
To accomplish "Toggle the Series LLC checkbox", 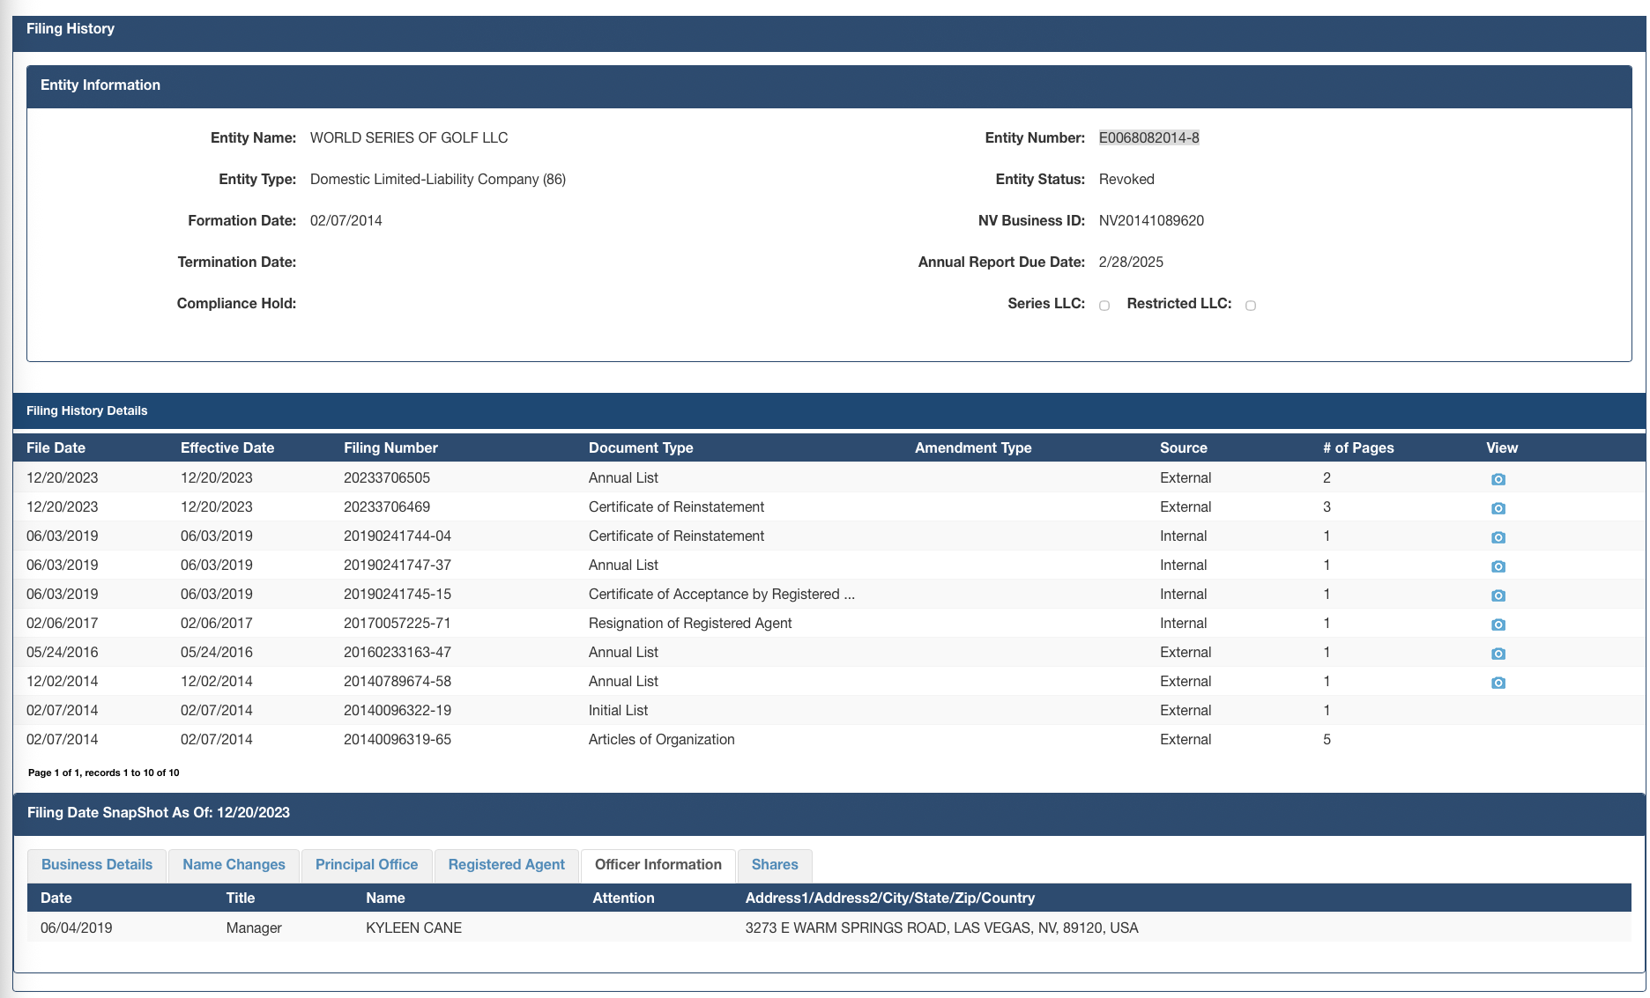I will pos(1104,306).
